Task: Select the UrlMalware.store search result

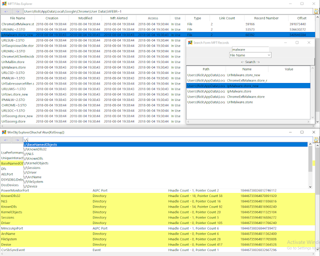Action: tap(248, 102)
